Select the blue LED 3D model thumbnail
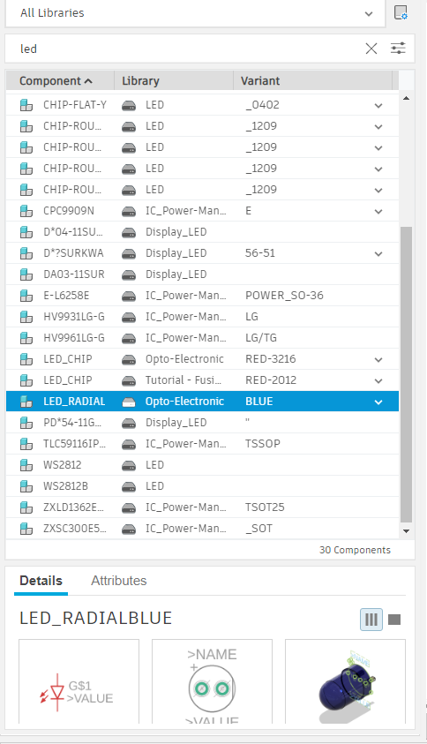The image size is (427, 744). pos(346,681)
